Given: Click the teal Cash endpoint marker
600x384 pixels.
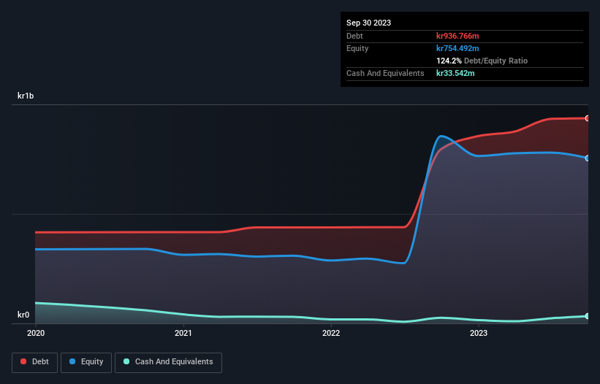Looking at the screenshot, I should click(x=588, y=316).
